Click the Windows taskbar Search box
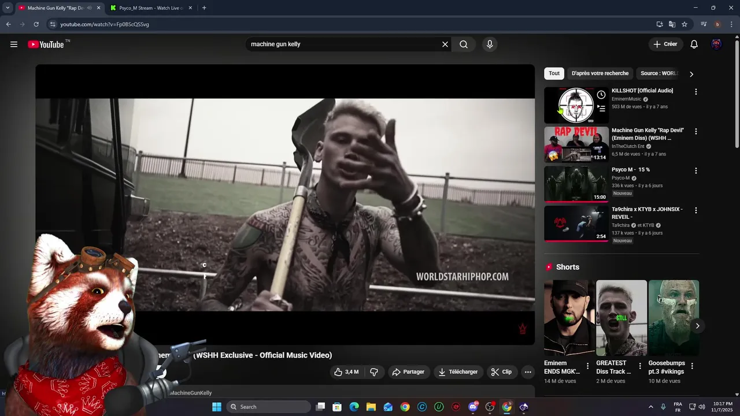The height and width of the screenshot is (416, 740). [269, 407]
